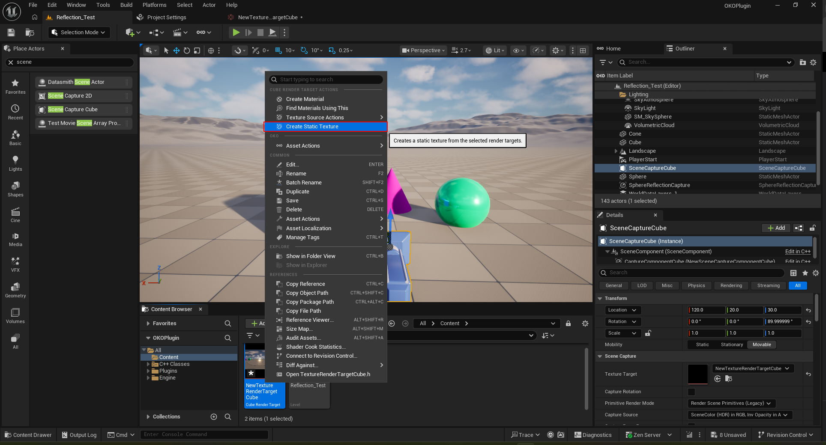Choose Create Static Texture from context menu
The height and width of the screenshot is (445, 826).
pos(326,127)
